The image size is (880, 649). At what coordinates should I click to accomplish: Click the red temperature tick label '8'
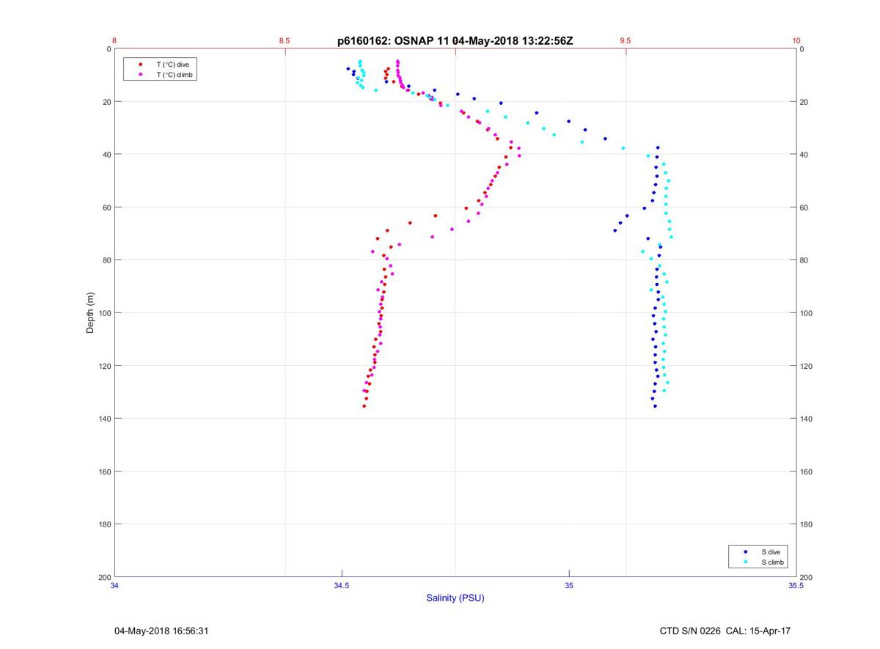tap(114, 41)
